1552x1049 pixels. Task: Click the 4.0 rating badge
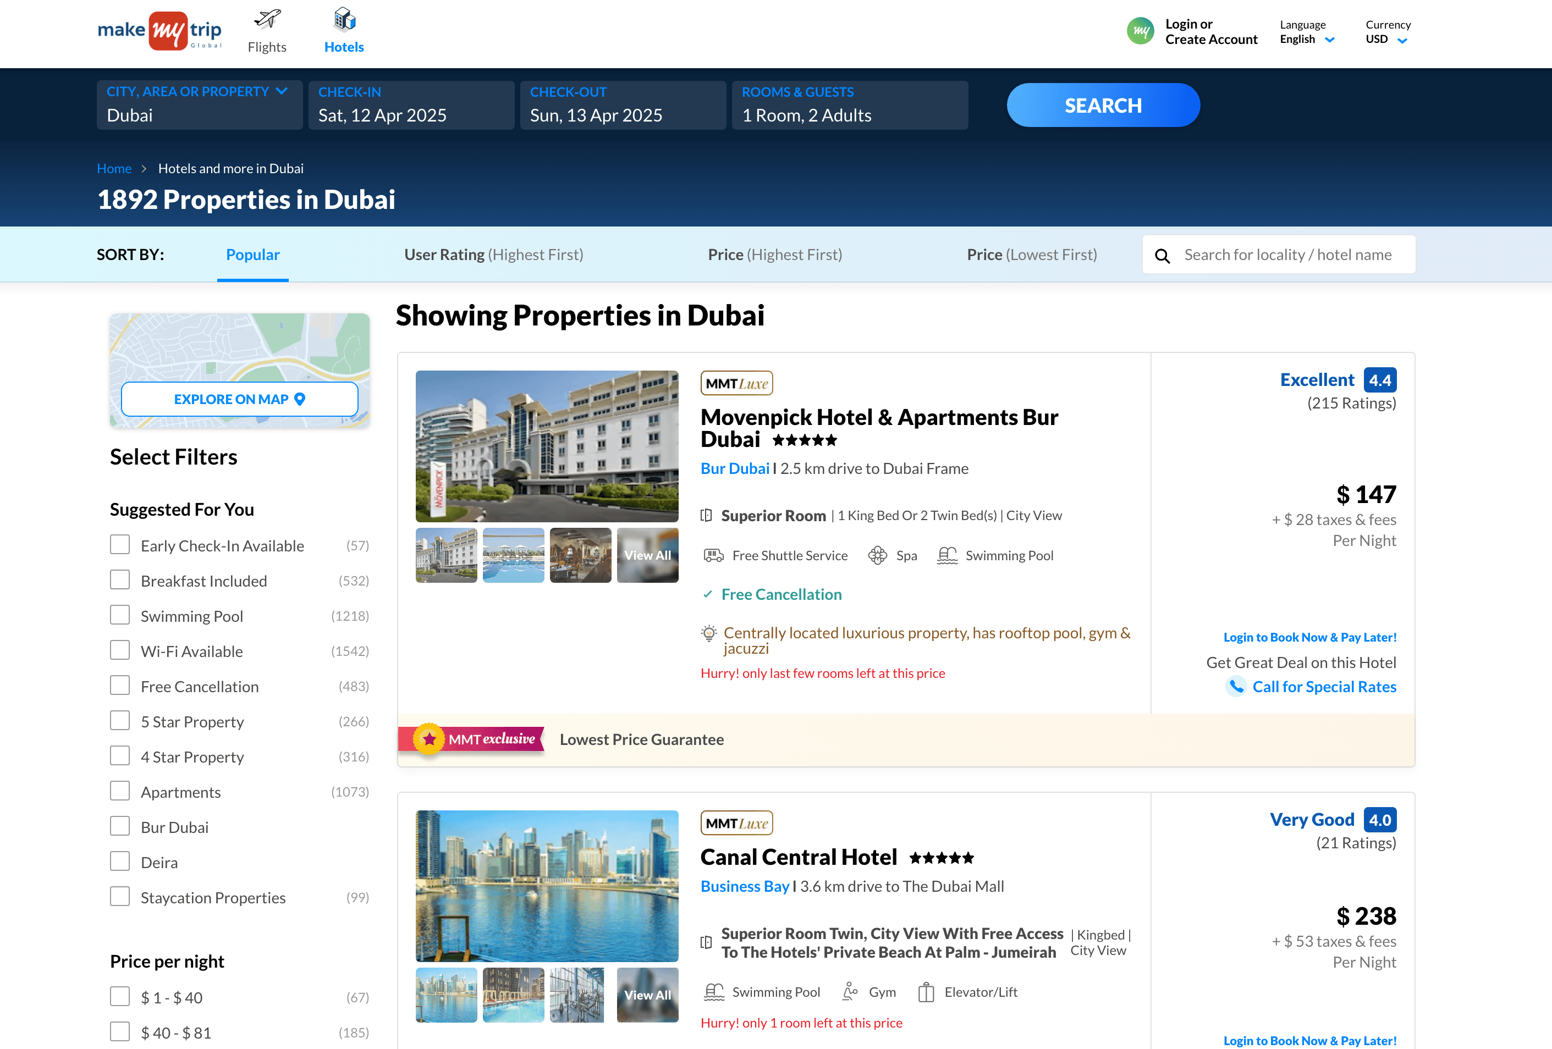[x=1380, y=820]
